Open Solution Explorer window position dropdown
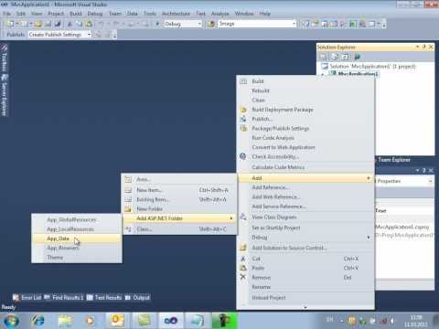 (417, 47)
